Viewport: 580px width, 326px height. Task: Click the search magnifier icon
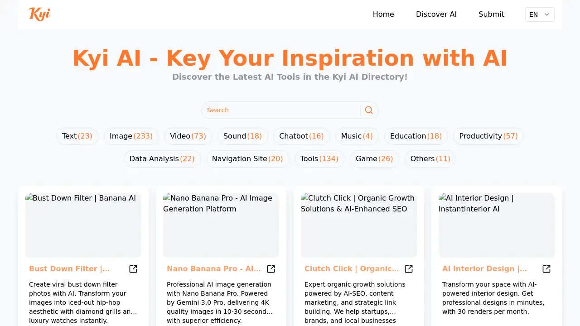(x=369, y=110)
